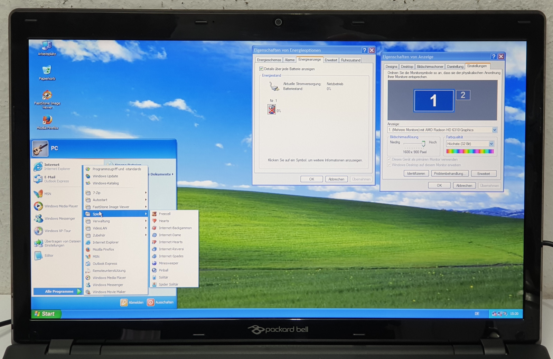The image size is (553, 359).
Task: Click the Problembehandlung button
Action: [x=450, y=174]
